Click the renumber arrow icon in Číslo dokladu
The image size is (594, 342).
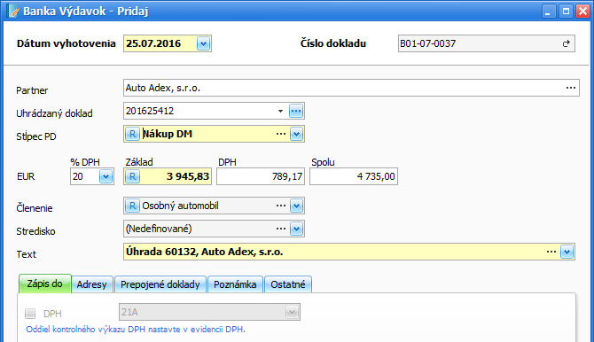coord(566,43)
